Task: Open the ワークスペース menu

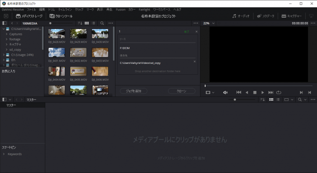Action: click(x=162, y=10)
